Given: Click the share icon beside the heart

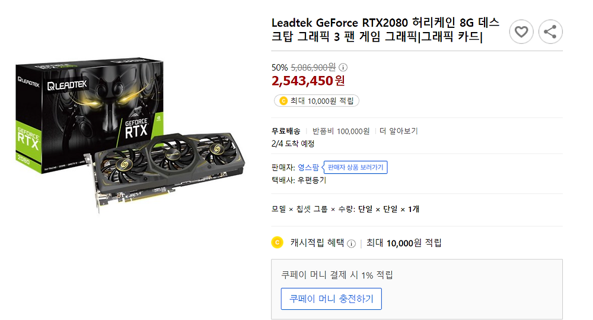Looking at the screenshot, I should (550, 32).
